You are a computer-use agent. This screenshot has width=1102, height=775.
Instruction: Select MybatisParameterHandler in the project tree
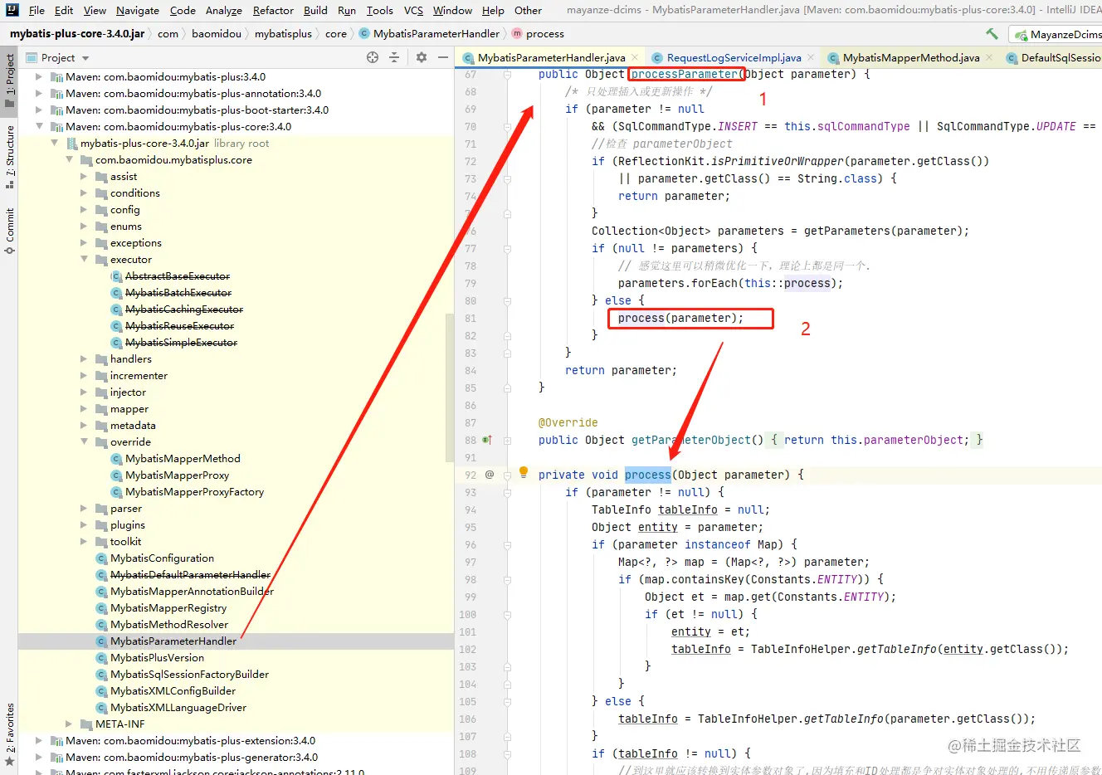(173, 641)
